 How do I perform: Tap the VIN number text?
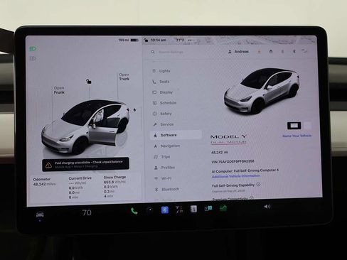[x=233, y=161]
